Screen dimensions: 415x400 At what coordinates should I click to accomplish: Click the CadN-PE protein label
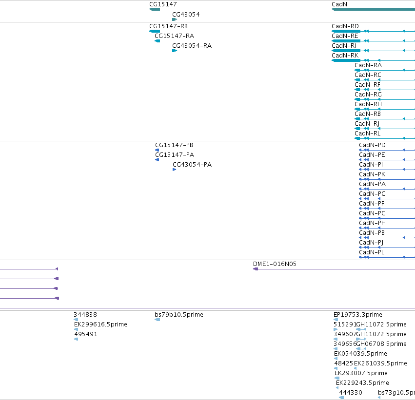coord(372,155)
